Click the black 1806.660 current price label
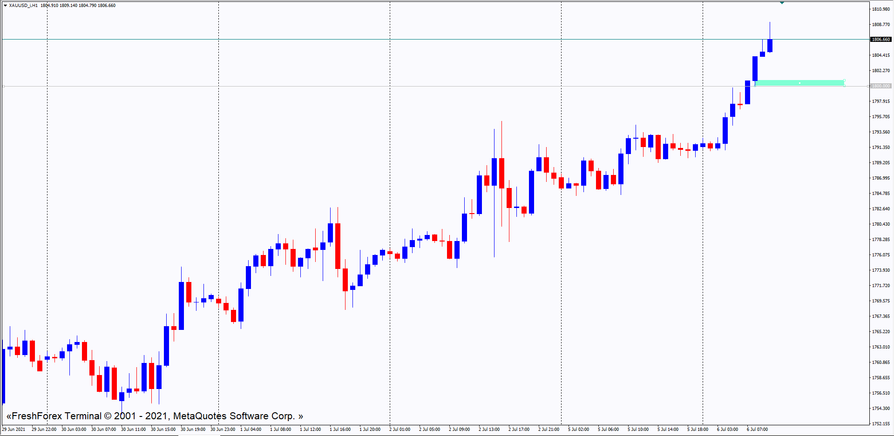The height and width of the screenshot is (436, 894). pos(880,40)
